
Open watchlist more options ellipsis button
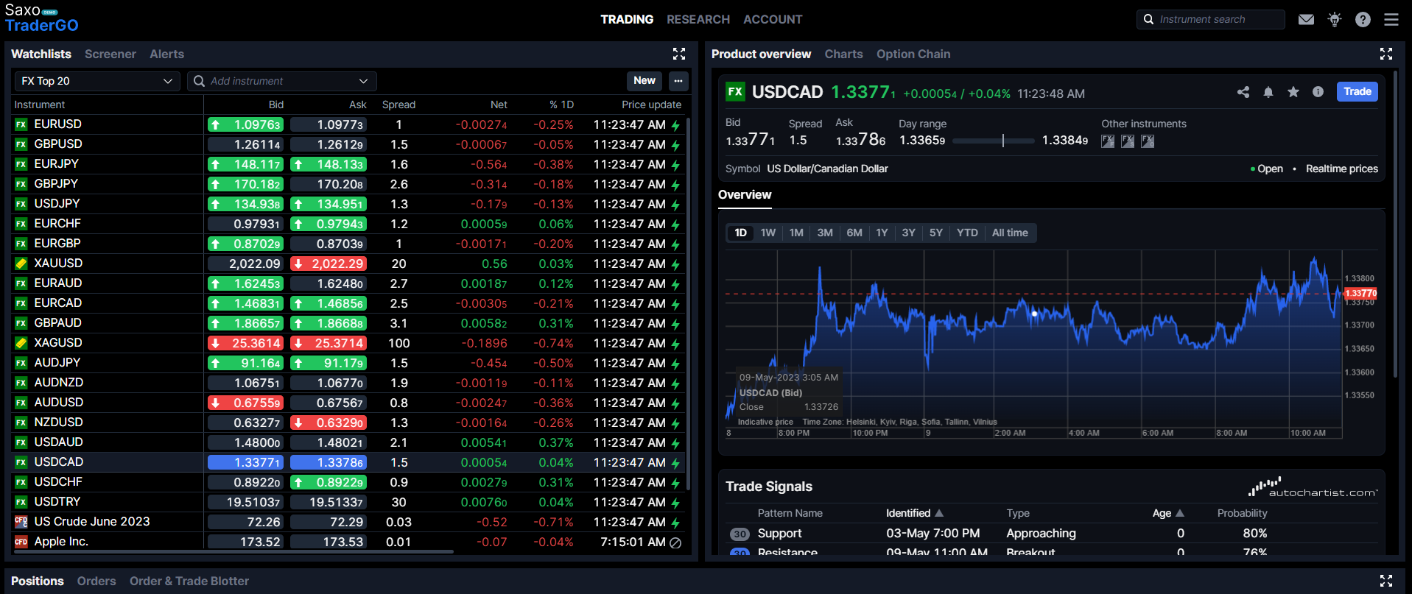678,81
